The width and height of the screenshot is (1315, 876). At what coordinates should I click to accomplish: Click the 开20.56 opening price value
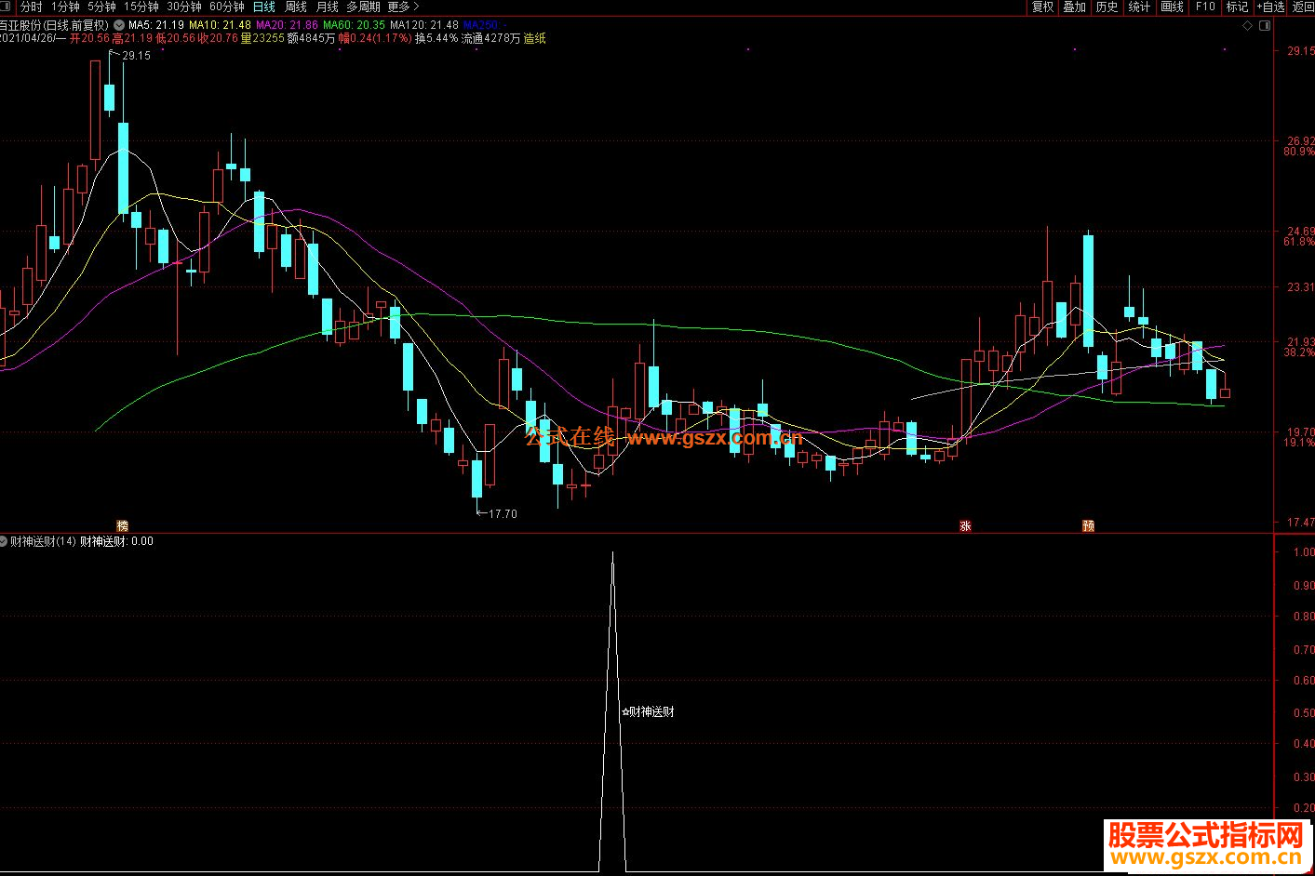[90, 38]
